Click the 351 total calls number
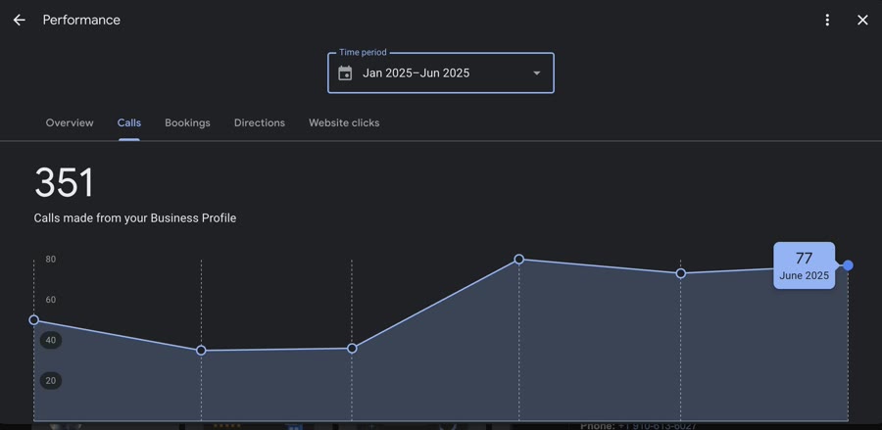The width and height of the screenshot is (882, 430). (64, 183)
